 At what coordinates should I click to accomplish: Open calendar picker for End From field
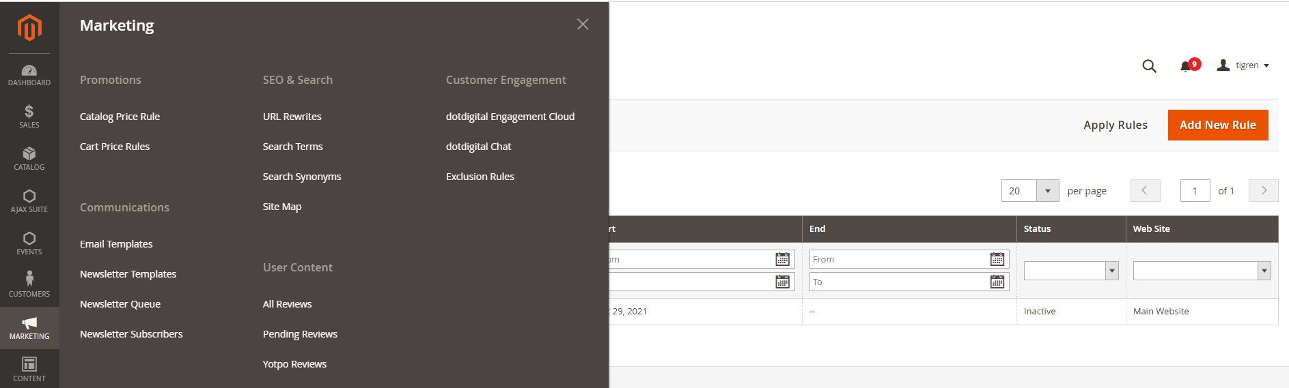tap(997, 259)
